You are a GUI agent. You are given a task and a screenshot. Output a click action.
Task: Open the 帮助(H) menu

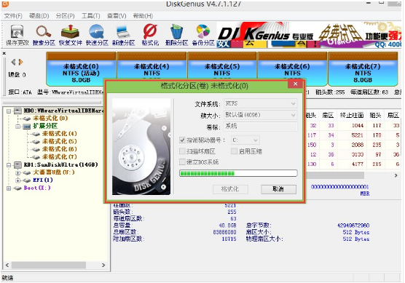point(143,16)
